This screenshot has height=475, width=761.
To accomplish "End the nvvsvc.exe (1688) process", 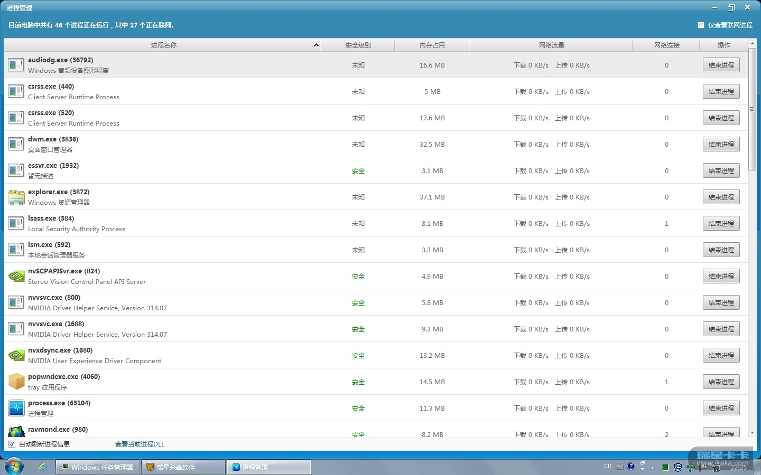I will point(721,329).
